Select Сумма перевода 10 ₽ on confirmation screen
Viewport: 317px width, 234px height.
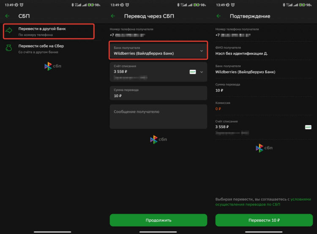[219, 90]
